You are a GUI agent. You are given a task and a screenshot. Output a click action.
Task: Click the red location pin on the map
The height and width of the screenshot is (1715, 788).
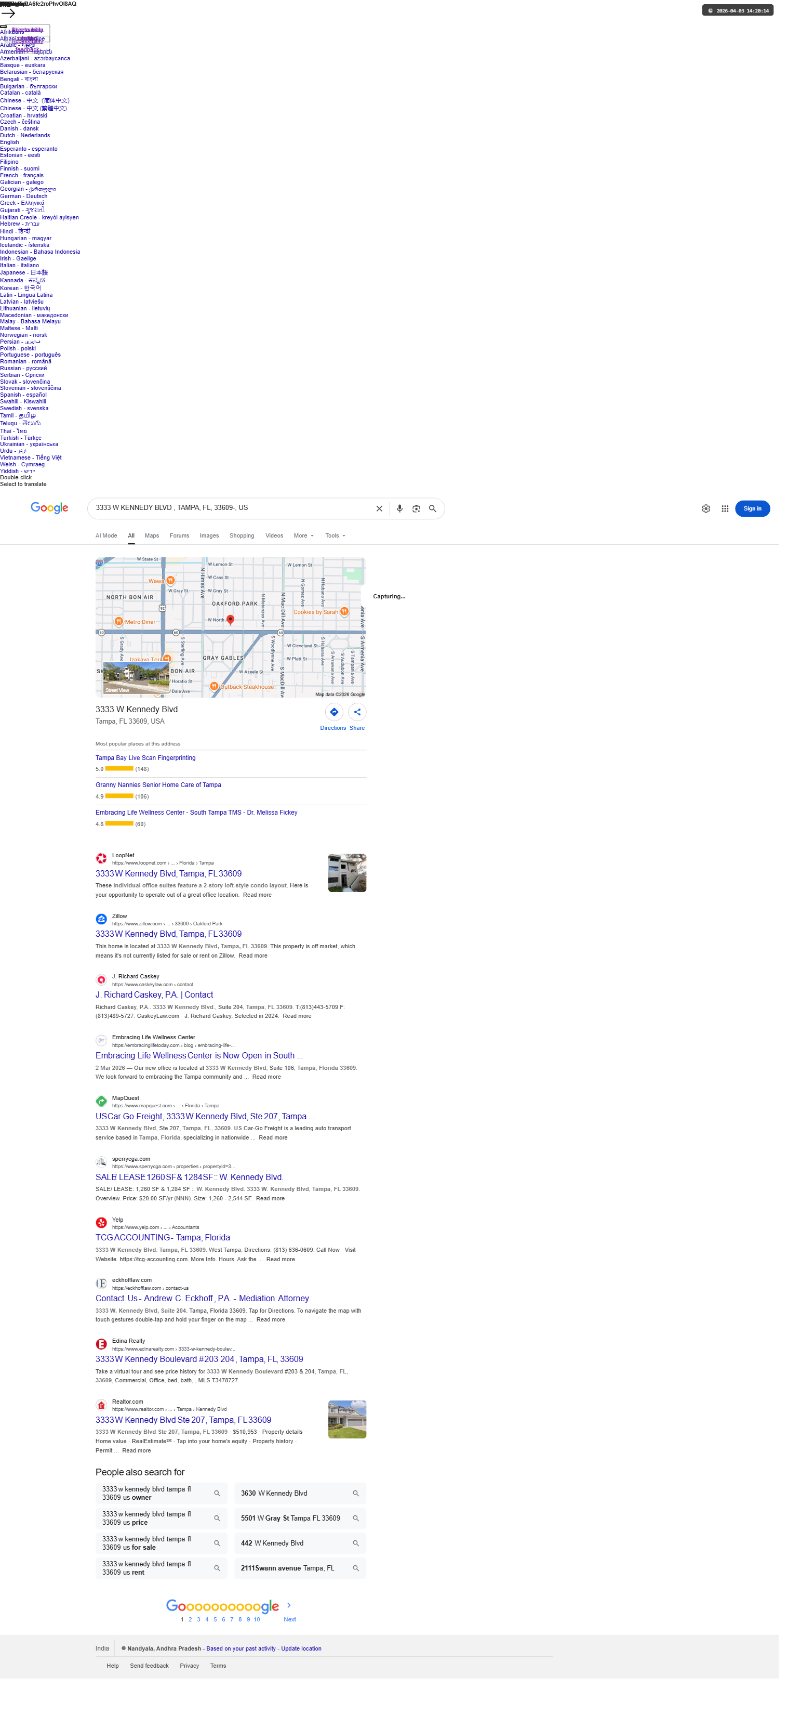tap(230, 620)
